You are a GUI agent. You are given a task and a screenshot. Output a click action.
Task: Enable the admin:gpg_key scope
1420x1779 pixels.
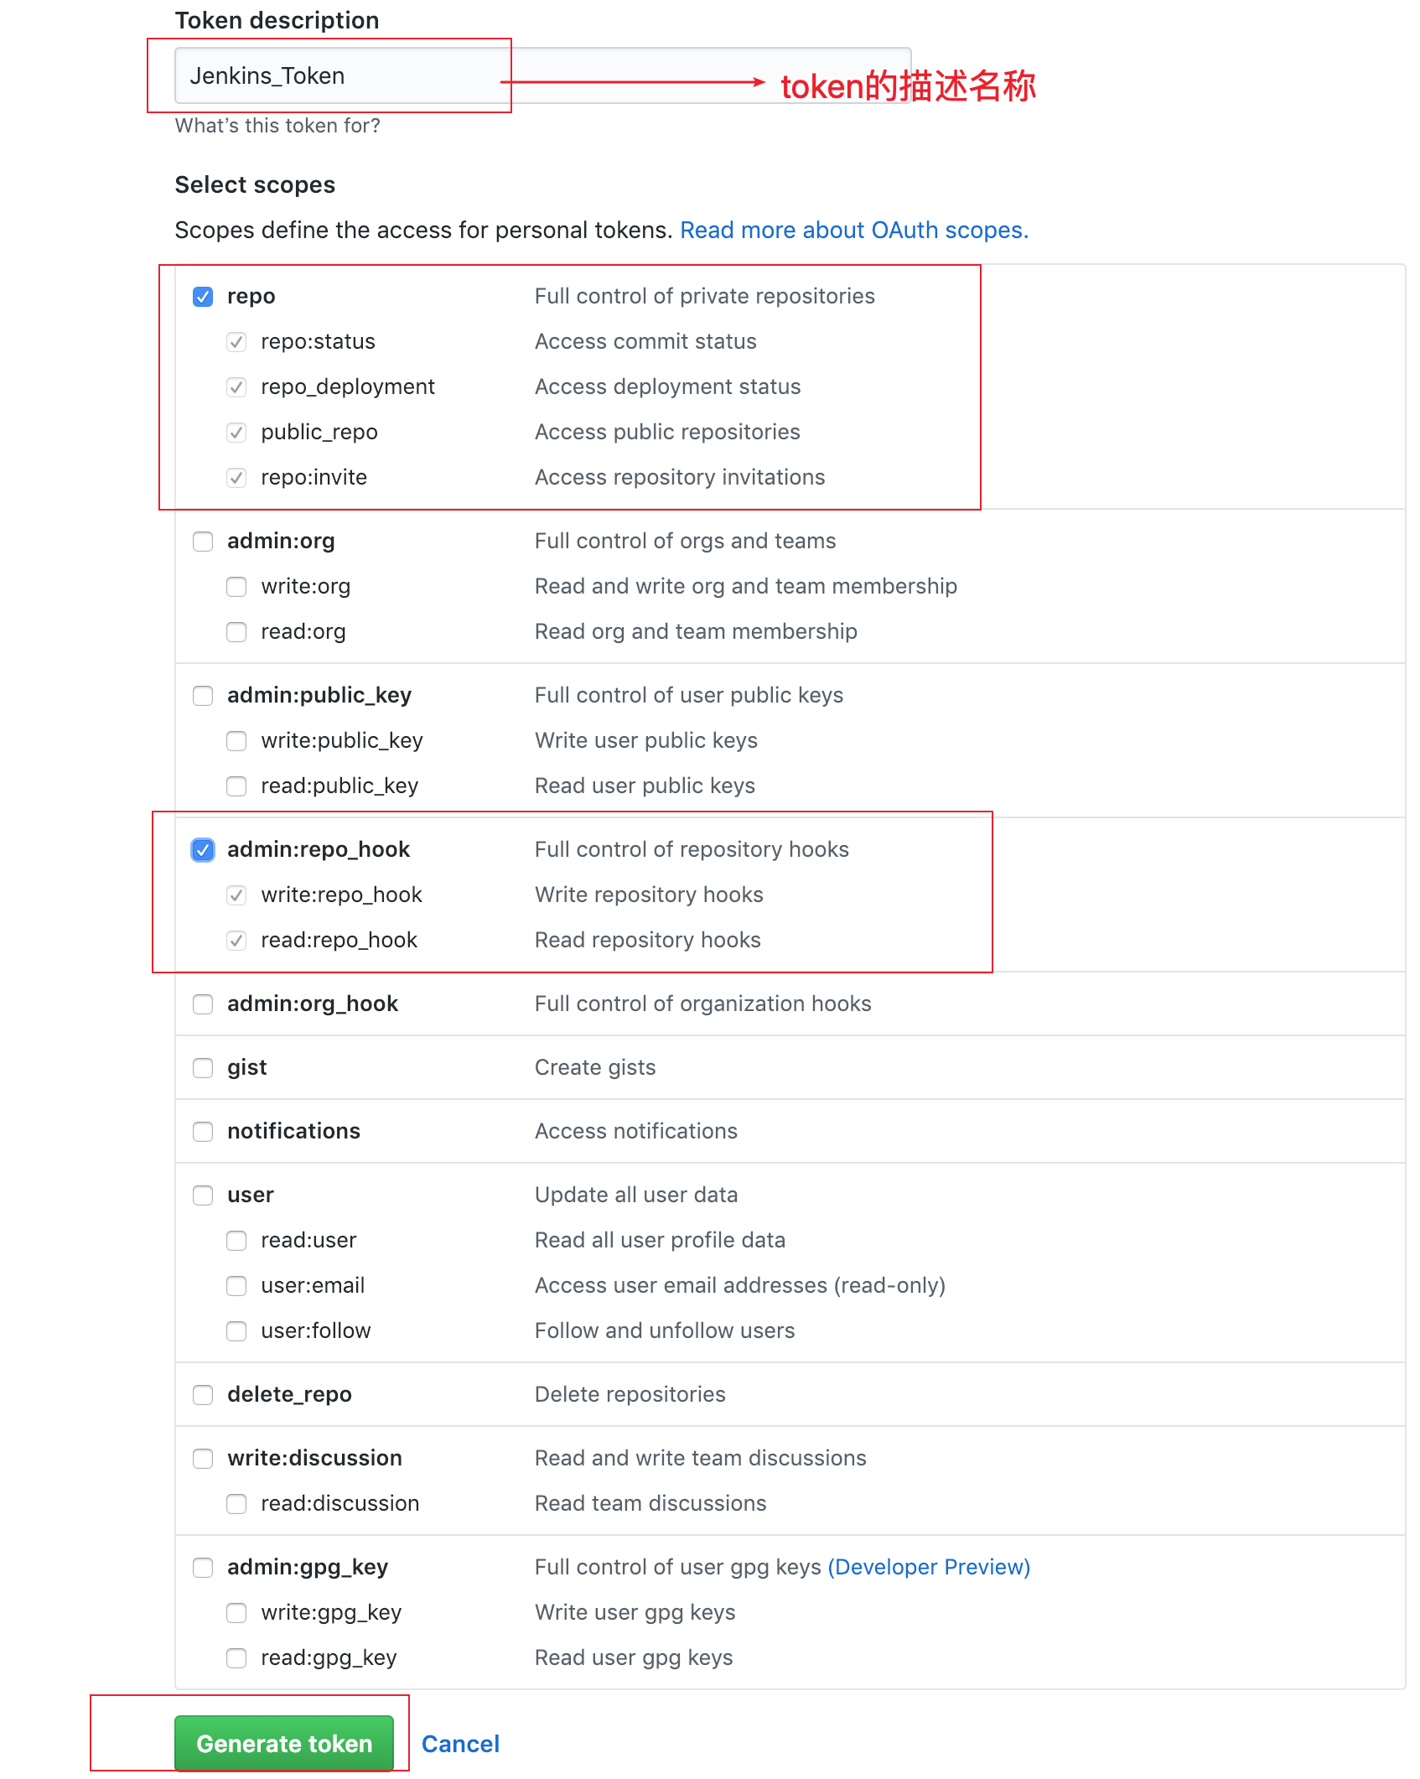(x=203, y=1568)
